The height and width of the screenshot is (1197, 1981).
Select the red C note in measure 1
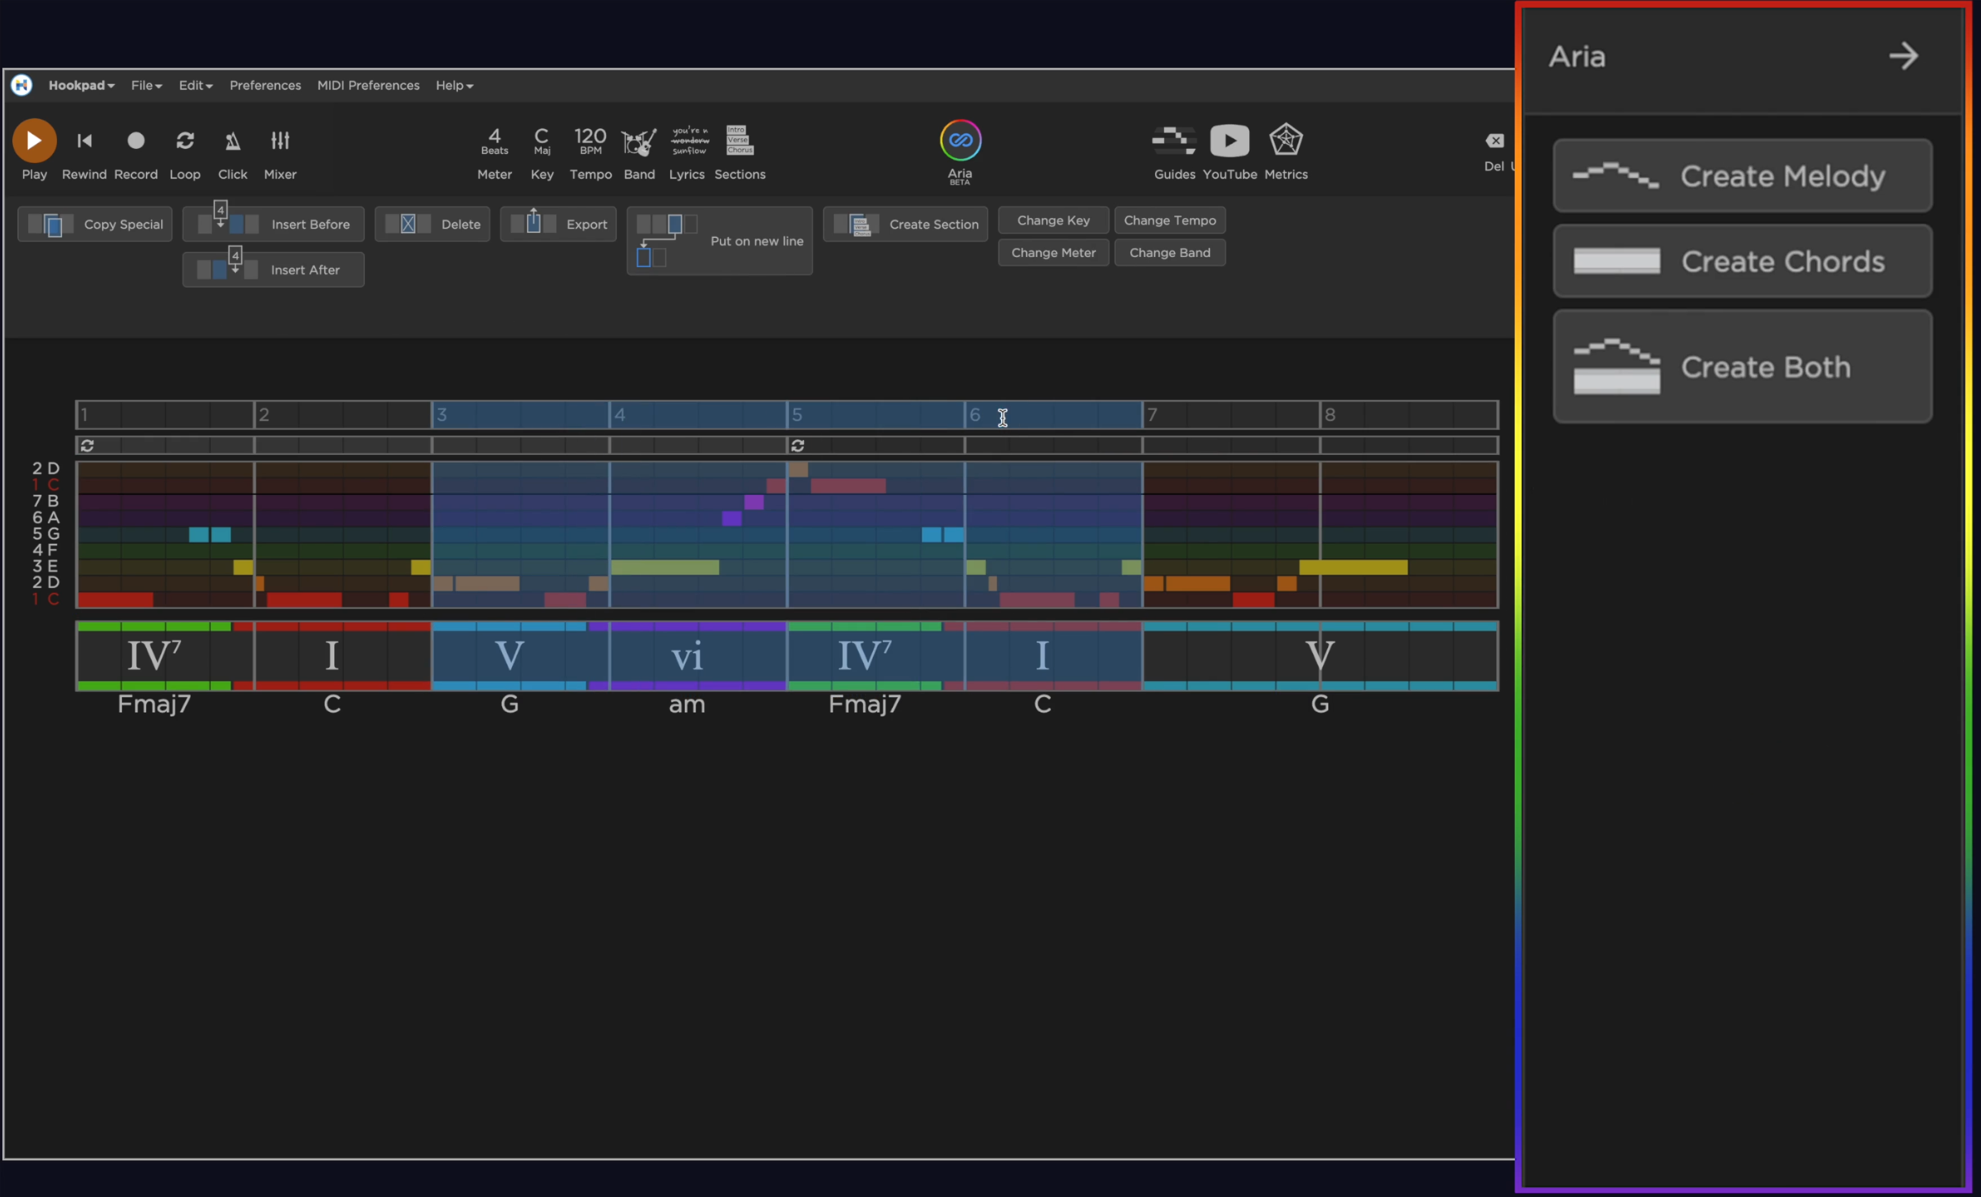[x=115, y=599]
